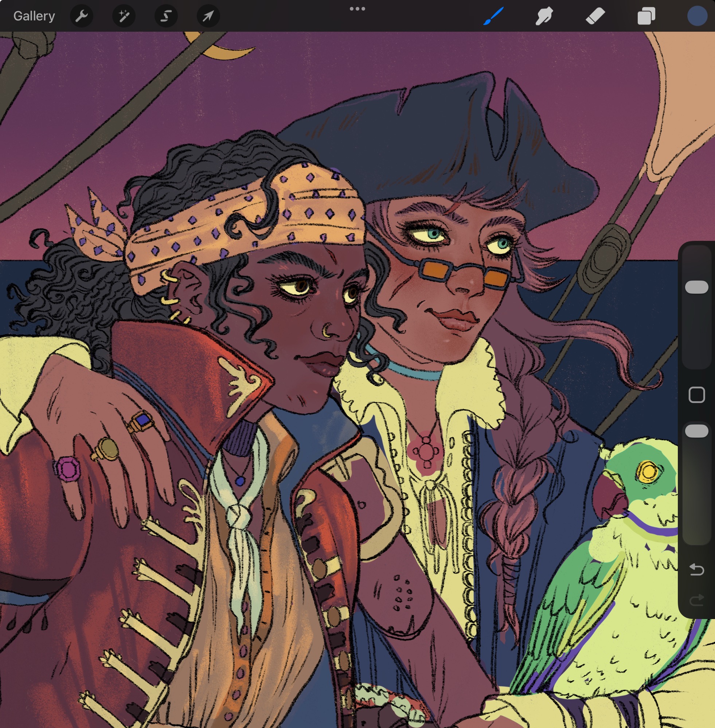
Task: Activate the Transform arrow tool
Action: click(x=208, y=16)
